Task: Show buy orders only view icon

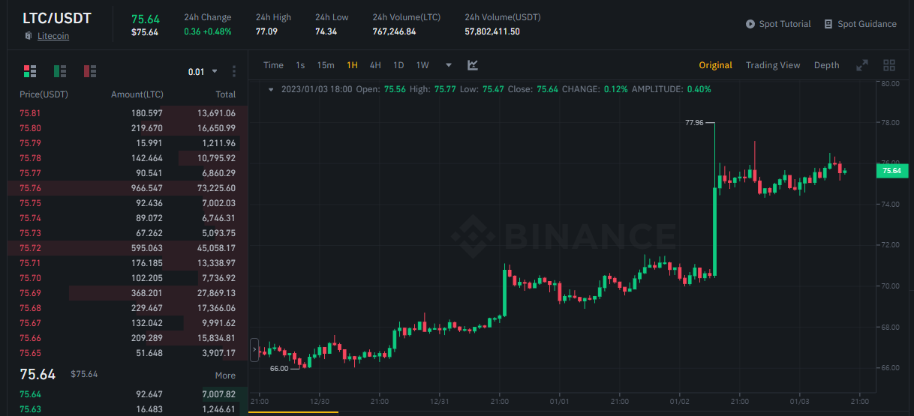Action: [x=60, y=71]
